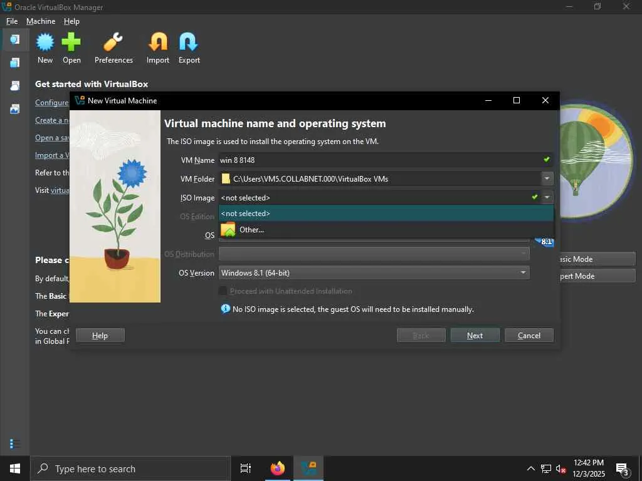Click the clock showing 12:42 PM
642x481 pixels.
coord(588,463)
